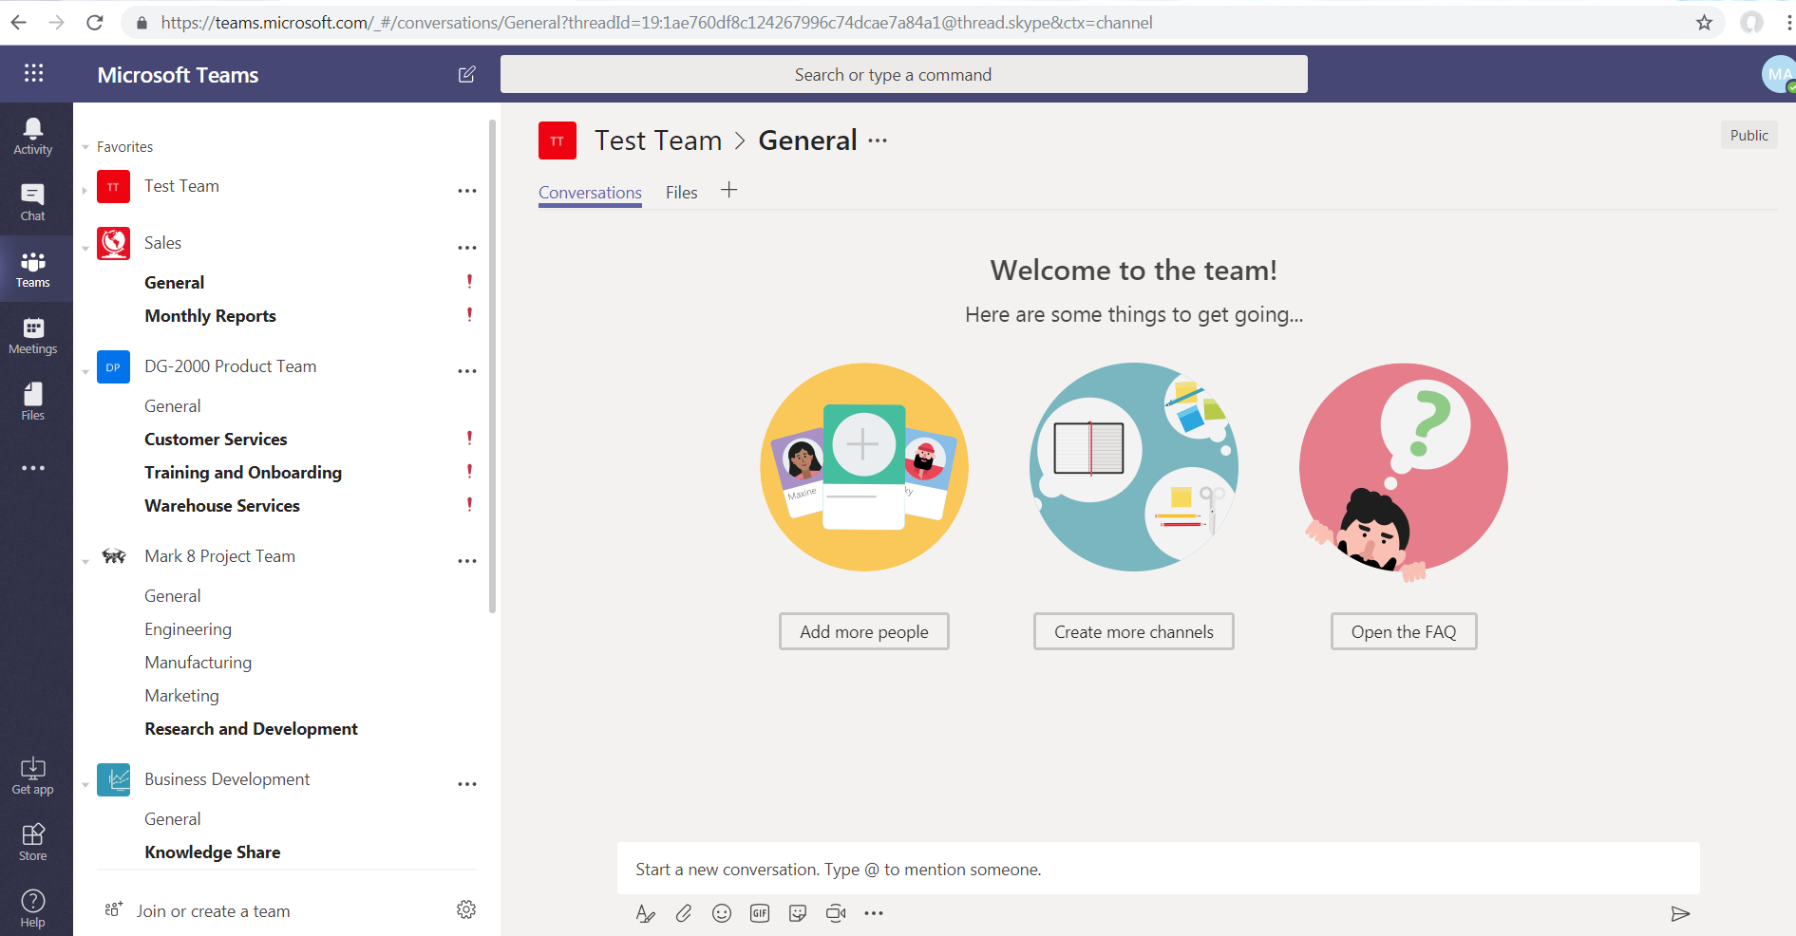Send the message with arrow icon
This screenshot has height=936, width=1796.
[x=1680, y=913]
